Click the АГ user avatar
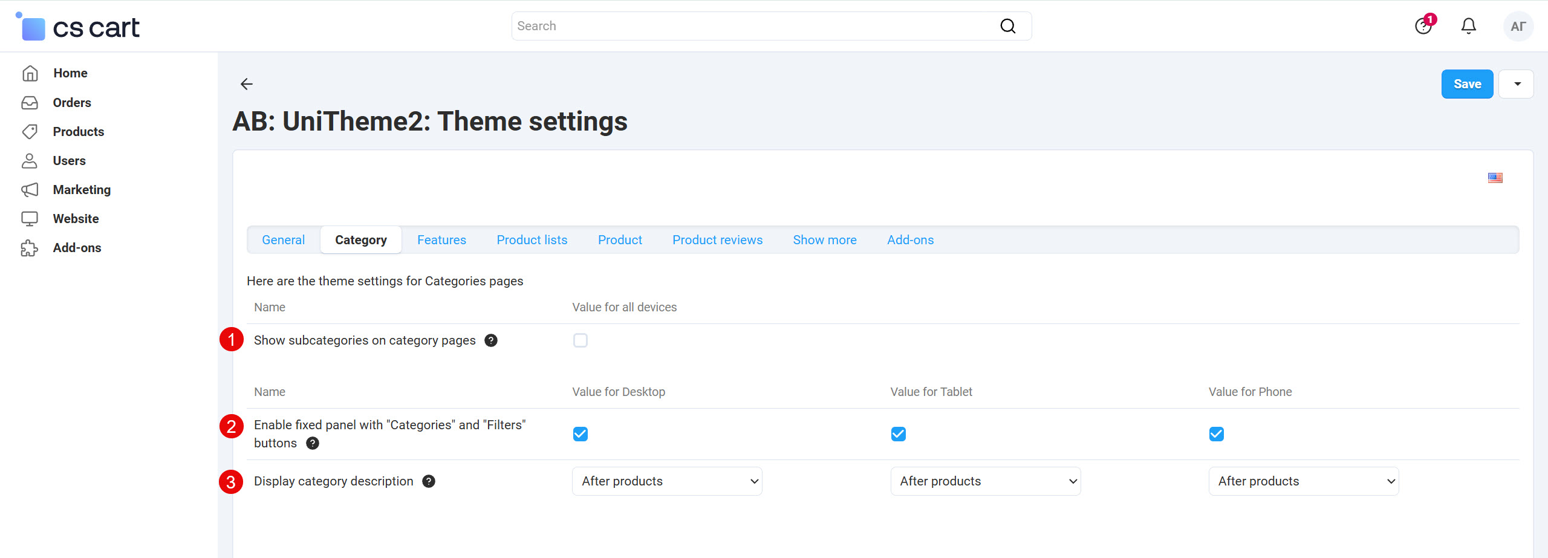 click(1518, 26)
